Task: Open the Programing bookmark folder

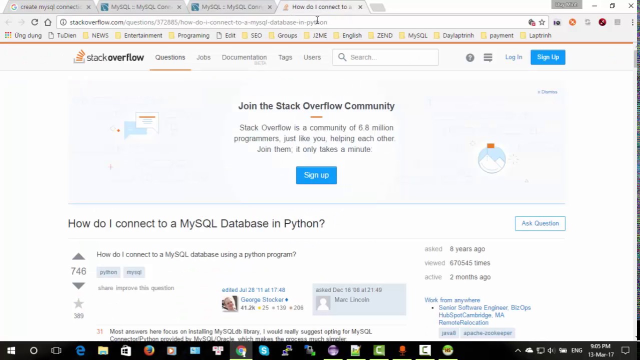Action: pyautogui.click(x=188, y=35)
